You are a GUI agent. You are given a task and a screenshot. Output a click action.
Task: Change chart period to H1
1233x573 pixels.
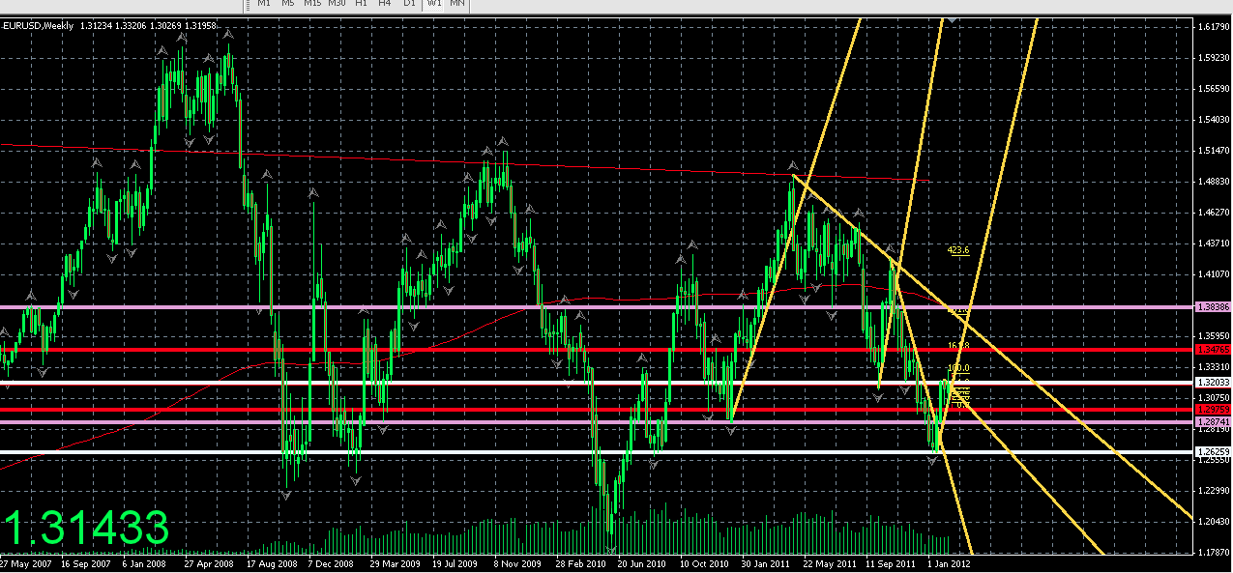click(x=361, y=4)
